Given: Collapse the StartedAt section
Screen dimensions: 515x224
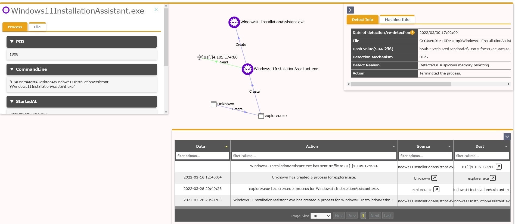Looking at the screenshot, I should pyautogui.click(x=82, y=102).
